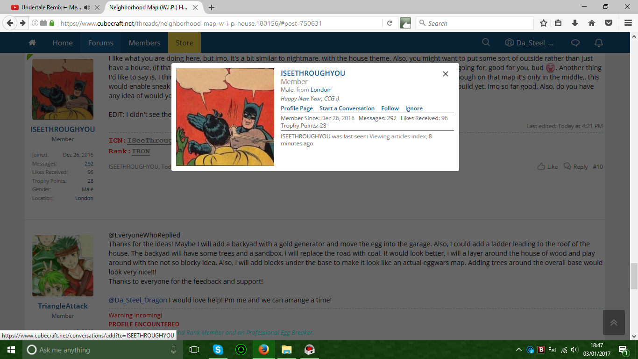Open the London location link in member card
The width and height of the screenshot is (638, 359).
pyautogui.click(x=320, y=90)
